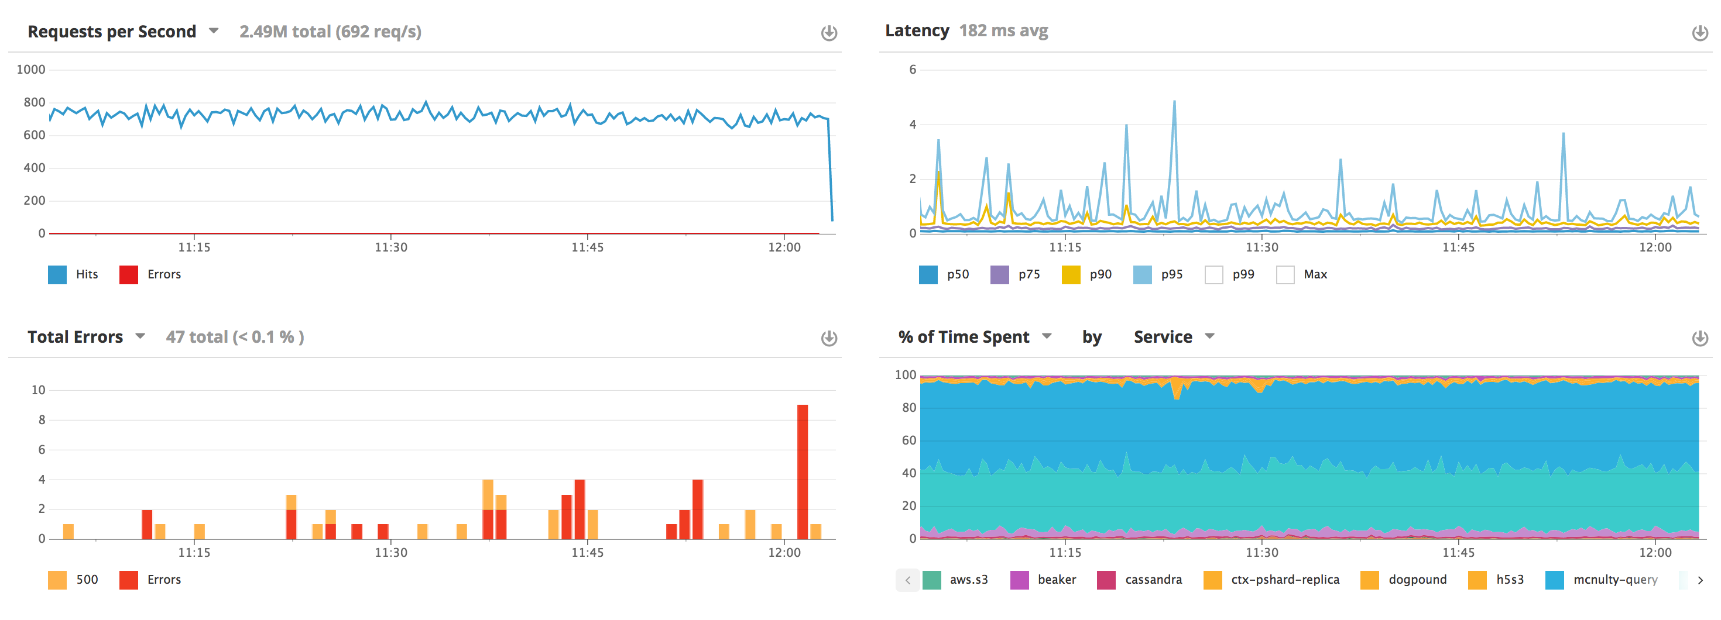Toggle Errors series in Requests legend

click(150, 274)
